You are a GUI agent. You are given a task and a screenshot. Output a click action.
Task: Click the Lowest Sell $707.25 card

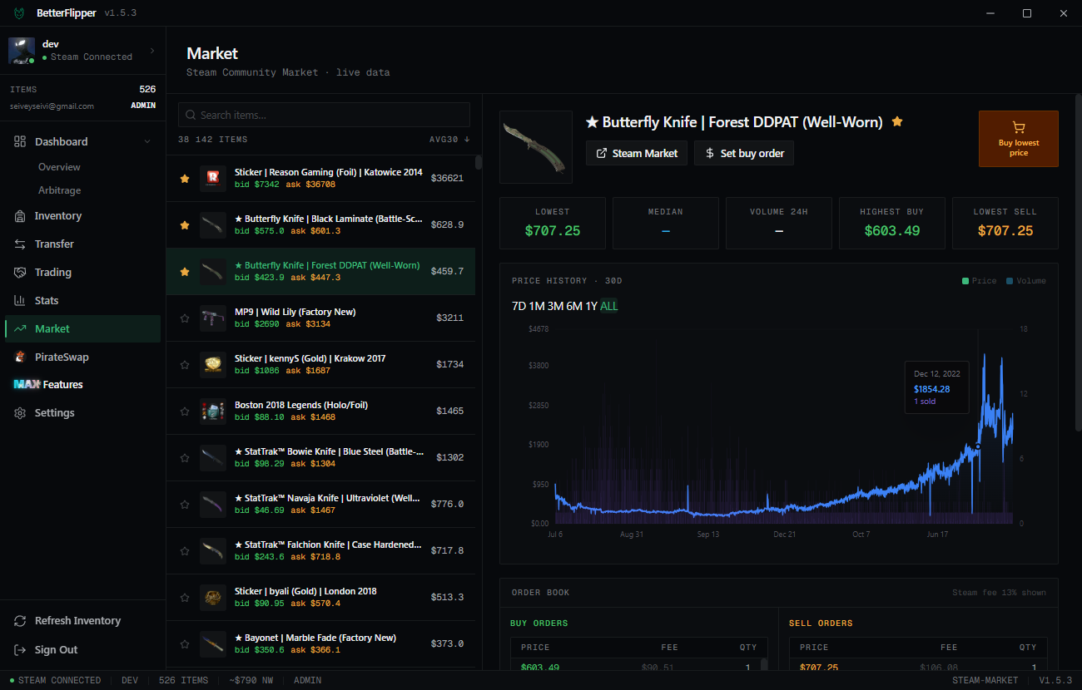[1005, 224]
